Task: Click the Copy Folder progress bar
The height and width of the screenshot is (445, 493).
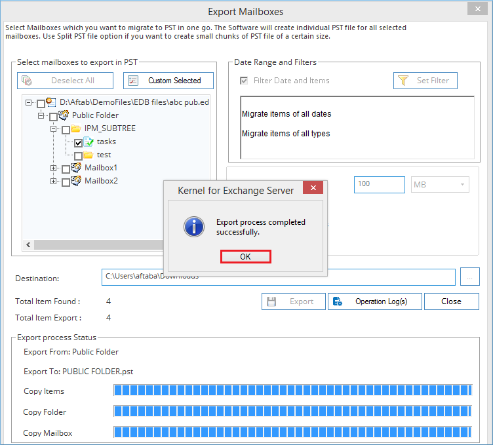Action: 292,411
